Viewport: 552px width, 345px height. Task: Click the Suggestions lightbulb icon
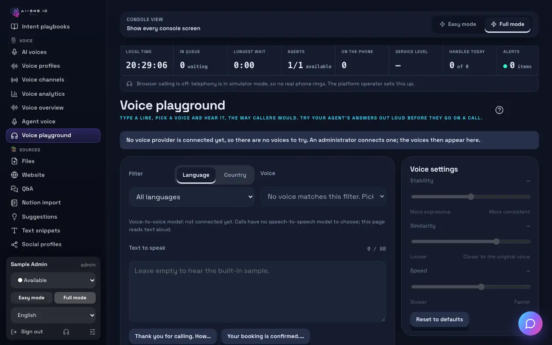(x=15, y=217)
